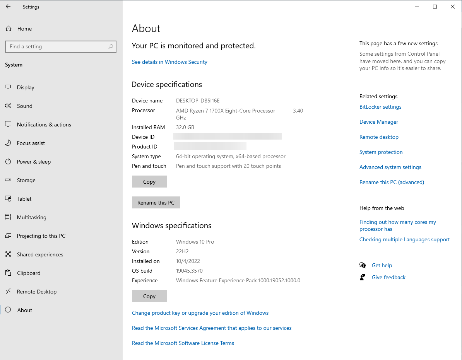This screenshot has height=360, width=462.
Task: Click the search magnifier icon
Action: (111, 46)
